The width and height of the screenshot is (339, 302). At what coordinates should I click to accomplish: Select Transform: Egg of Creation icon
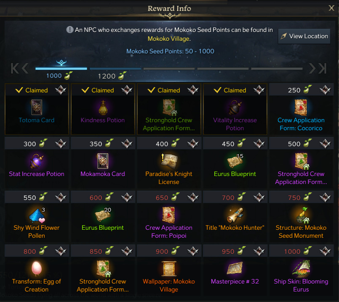click(37, 268)
